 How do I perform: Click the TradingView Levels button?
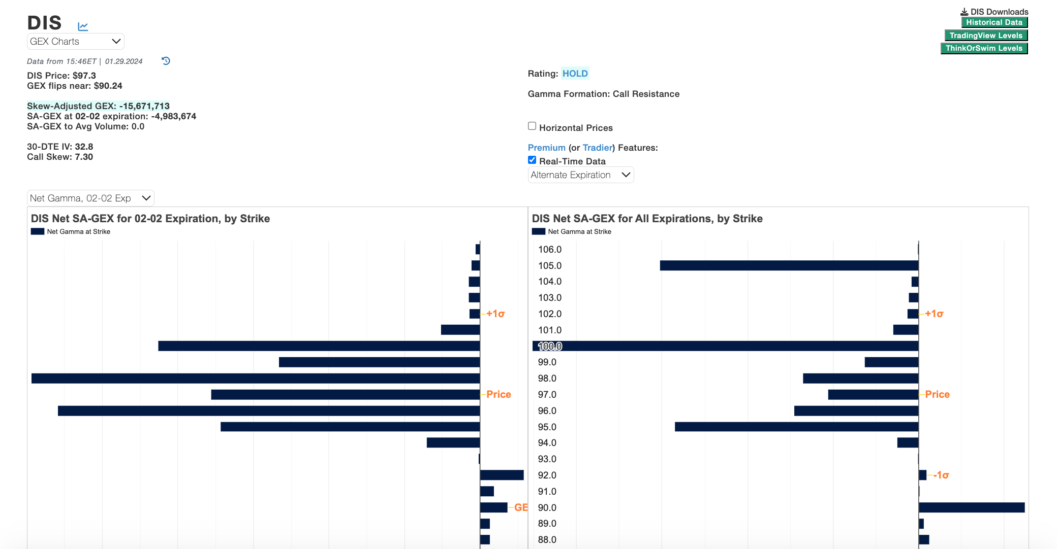coord(986,36)
